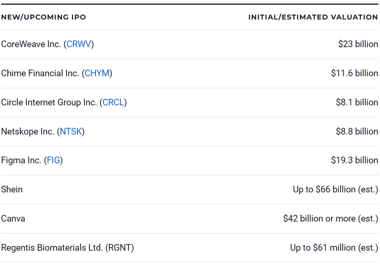Image resolution: width=380 pixels, height=270 pixels.
Task: Click the 'CoreWeave Inc.' company name
Action: (x=31, y=44)
